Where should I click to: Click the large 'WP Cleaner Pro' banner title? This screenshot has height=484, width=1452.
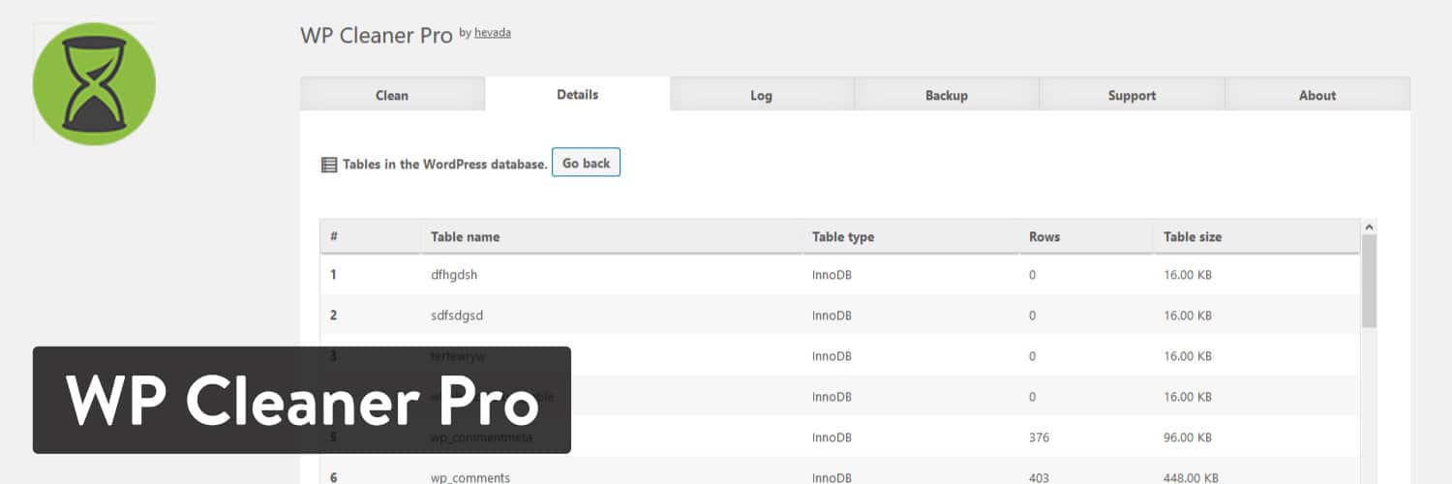click(302, 400)
